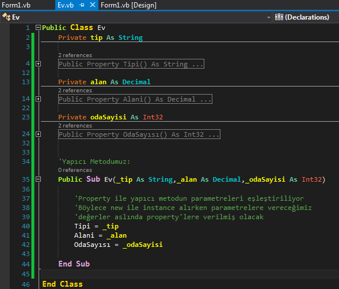The height and width of the screenshot is (289, 339).
Task: Click 'Int32' type in Sub Ev signature
Action: click(312, 179)
